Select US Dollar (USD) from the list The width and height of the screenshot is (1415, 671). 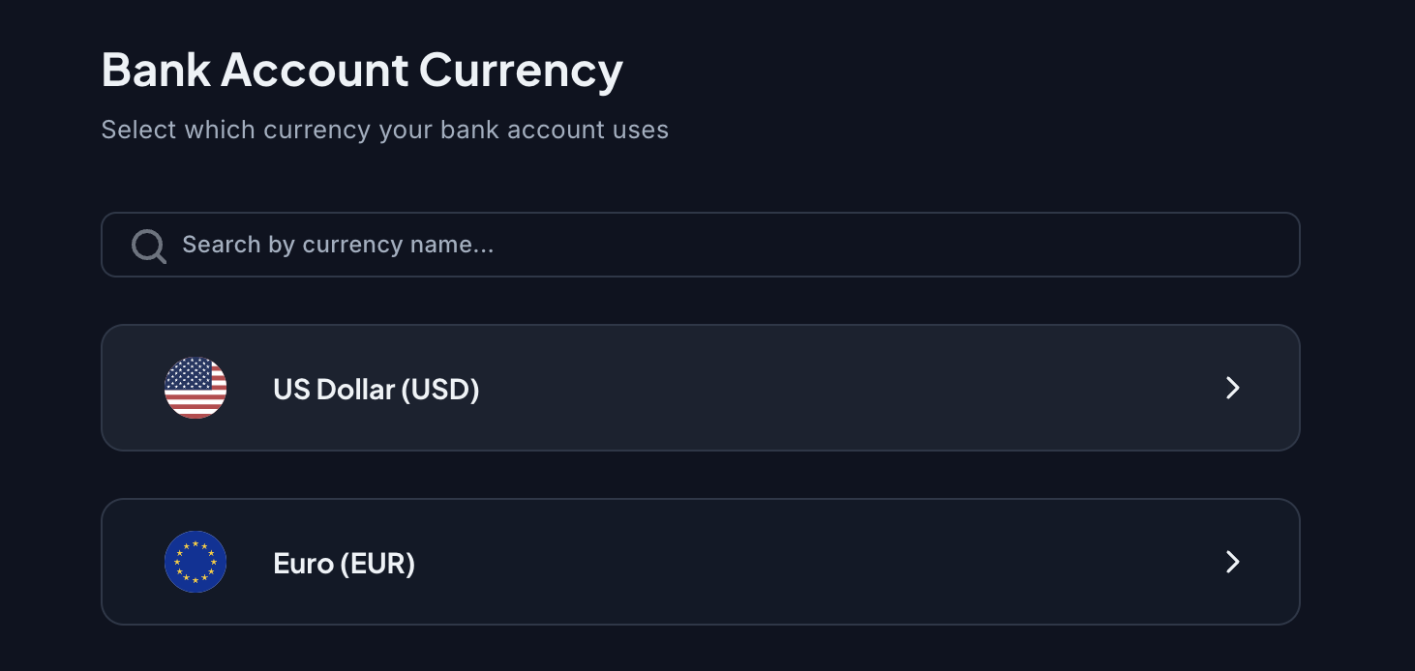pyautogui.click(x=700, y=388)
